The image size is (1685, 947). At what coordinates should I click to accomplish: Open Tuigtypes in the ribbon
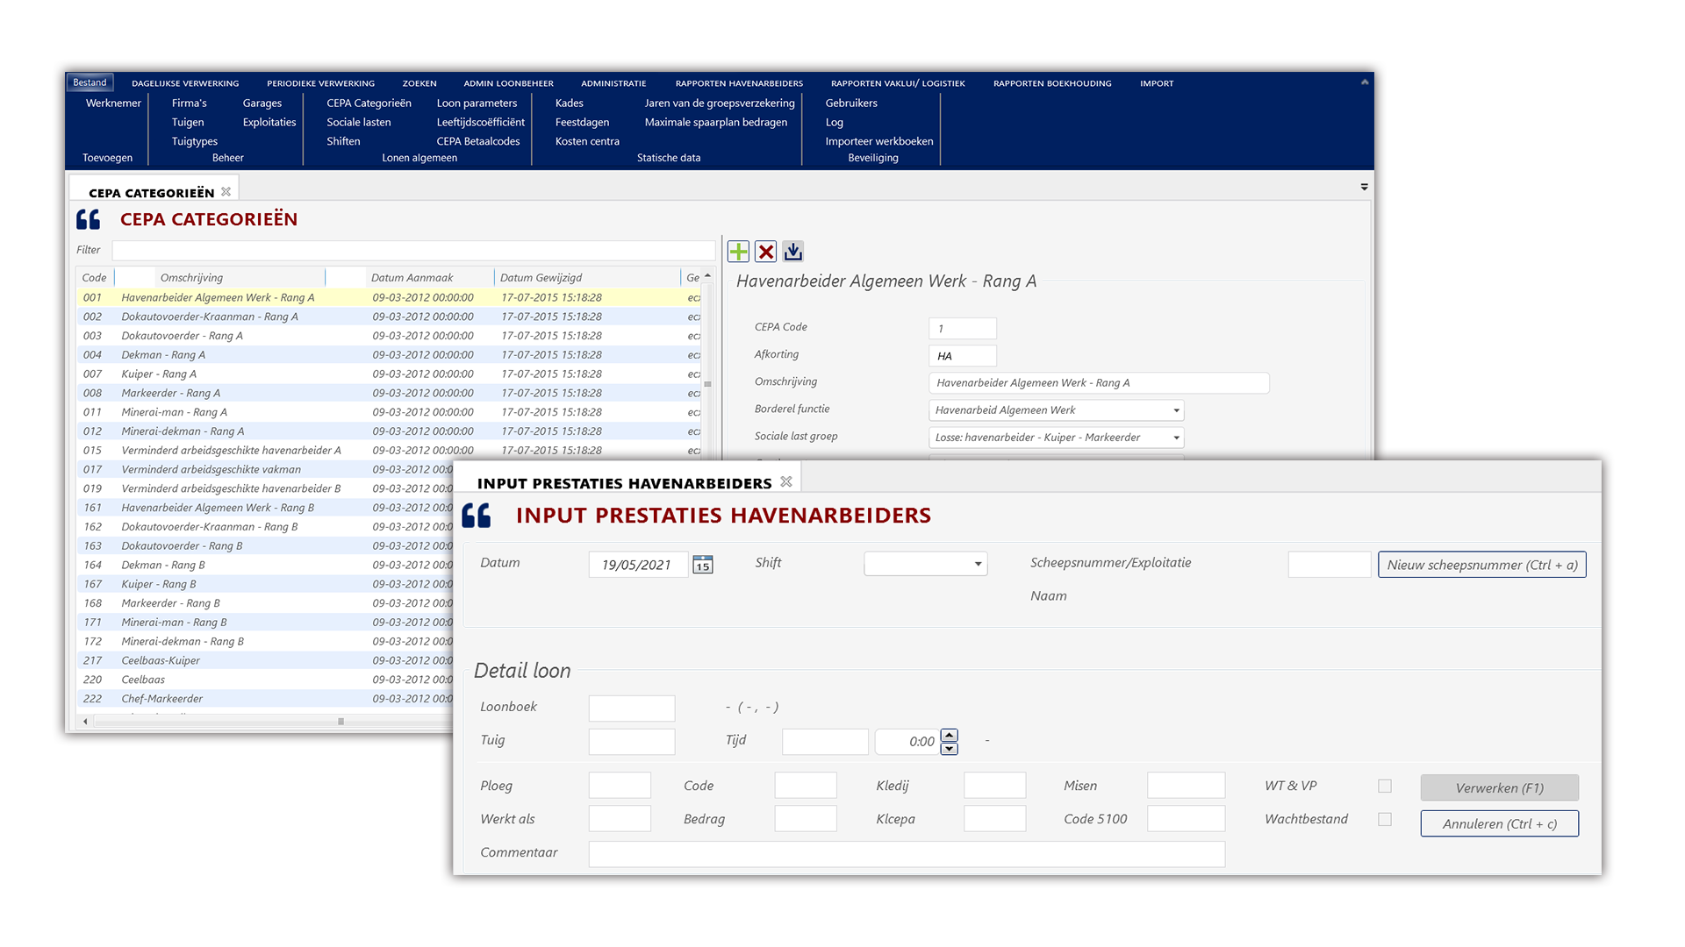(194, 141)
